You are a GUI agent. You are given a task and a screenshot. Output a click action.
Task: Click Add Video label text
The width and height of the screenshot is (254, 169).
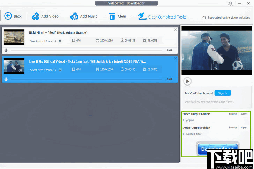pos(50,16)
